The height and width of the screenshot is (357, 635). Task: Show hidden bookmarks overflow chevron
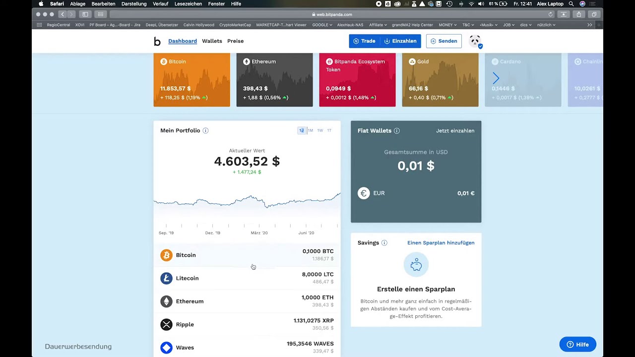[x=589, y=25]
